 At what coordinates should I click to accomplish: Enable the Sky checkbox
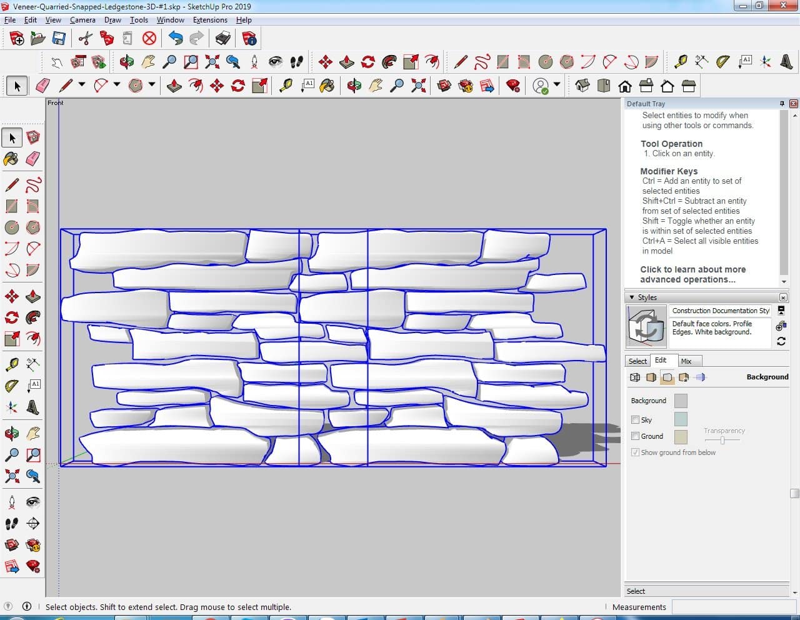click(636, 420)
